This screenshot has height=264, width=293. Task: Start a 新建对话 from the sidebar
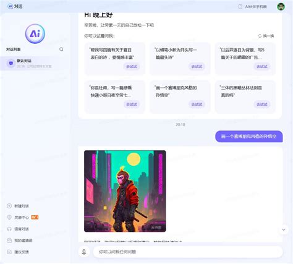coord(18,206)
